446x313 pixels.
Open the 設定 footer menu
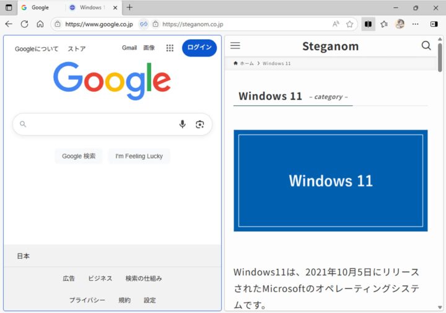[150, 300]
